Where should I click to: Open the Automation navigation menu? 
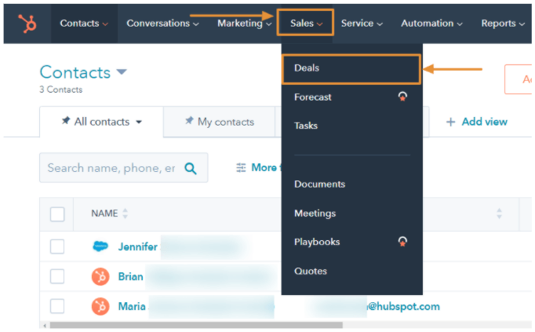[x=431, y=24]
